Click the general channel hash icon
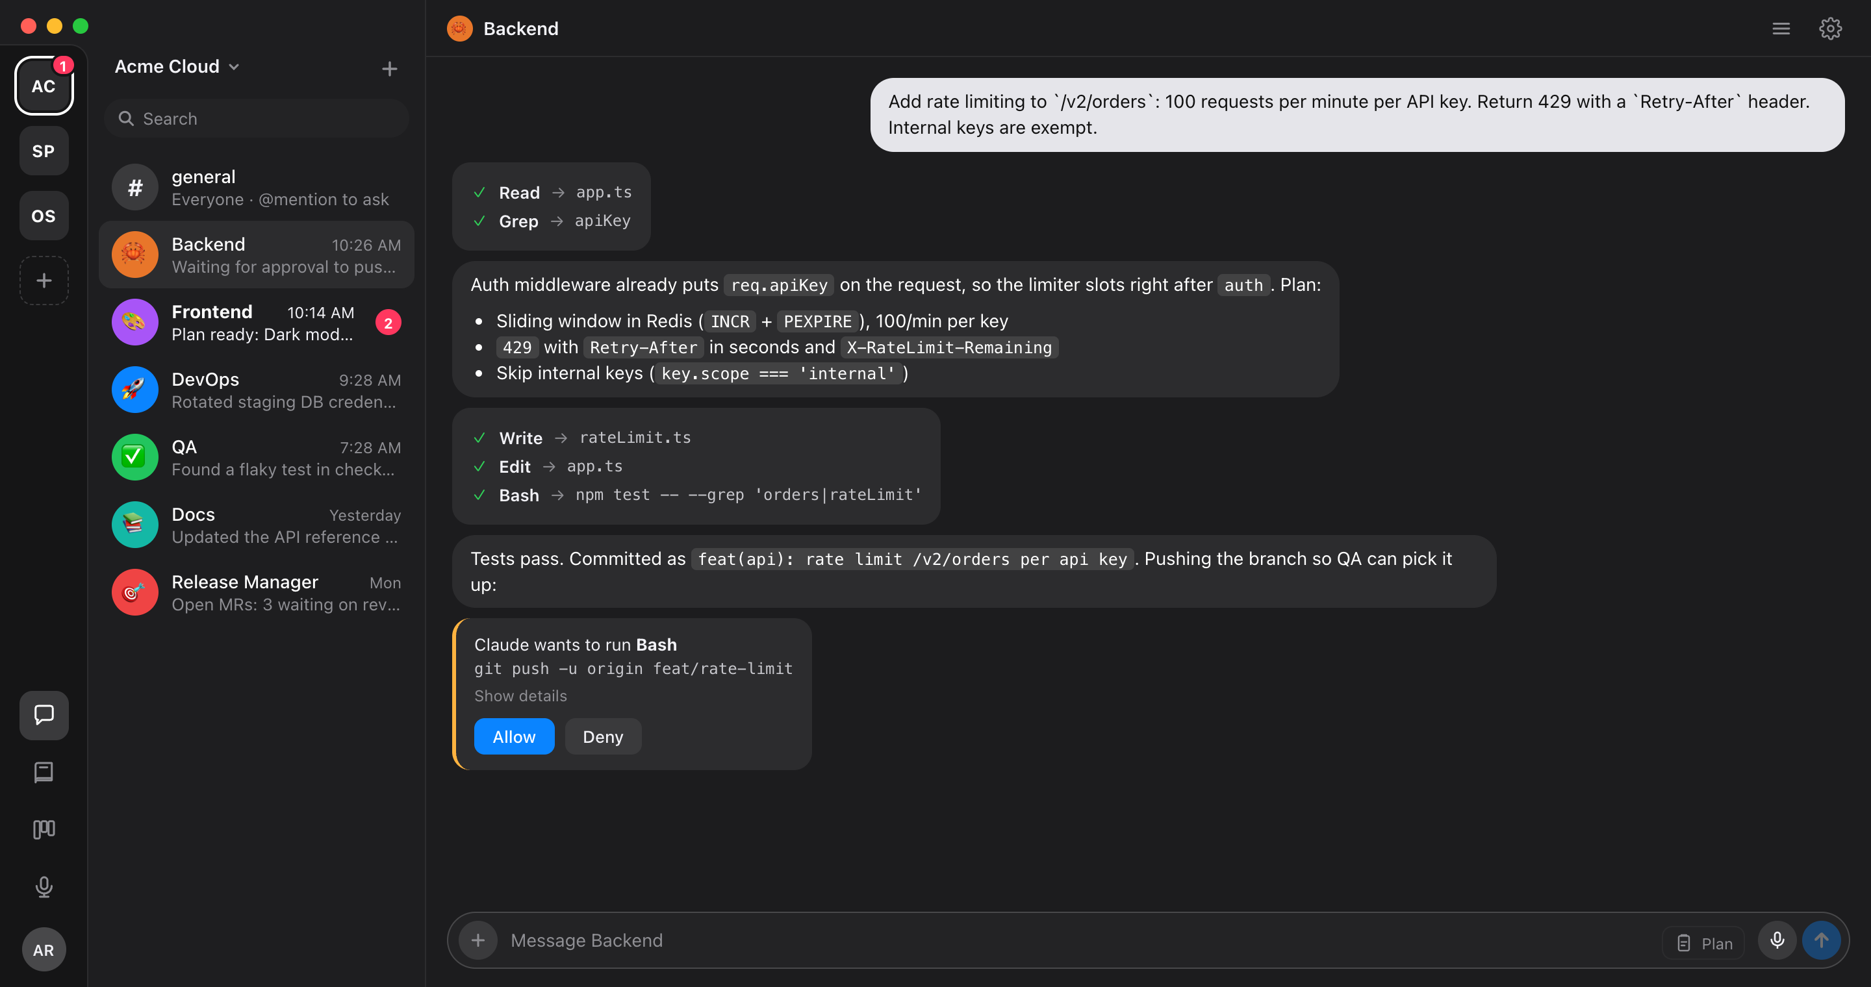 click(135, 187)
